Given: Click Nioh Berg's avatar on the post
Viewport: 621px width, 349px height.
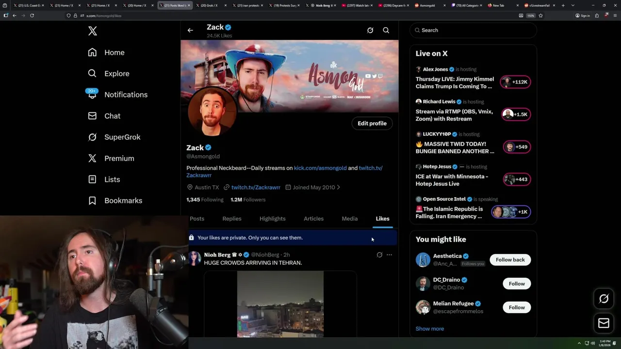Looking at the screenshot, I should (195, 258).
